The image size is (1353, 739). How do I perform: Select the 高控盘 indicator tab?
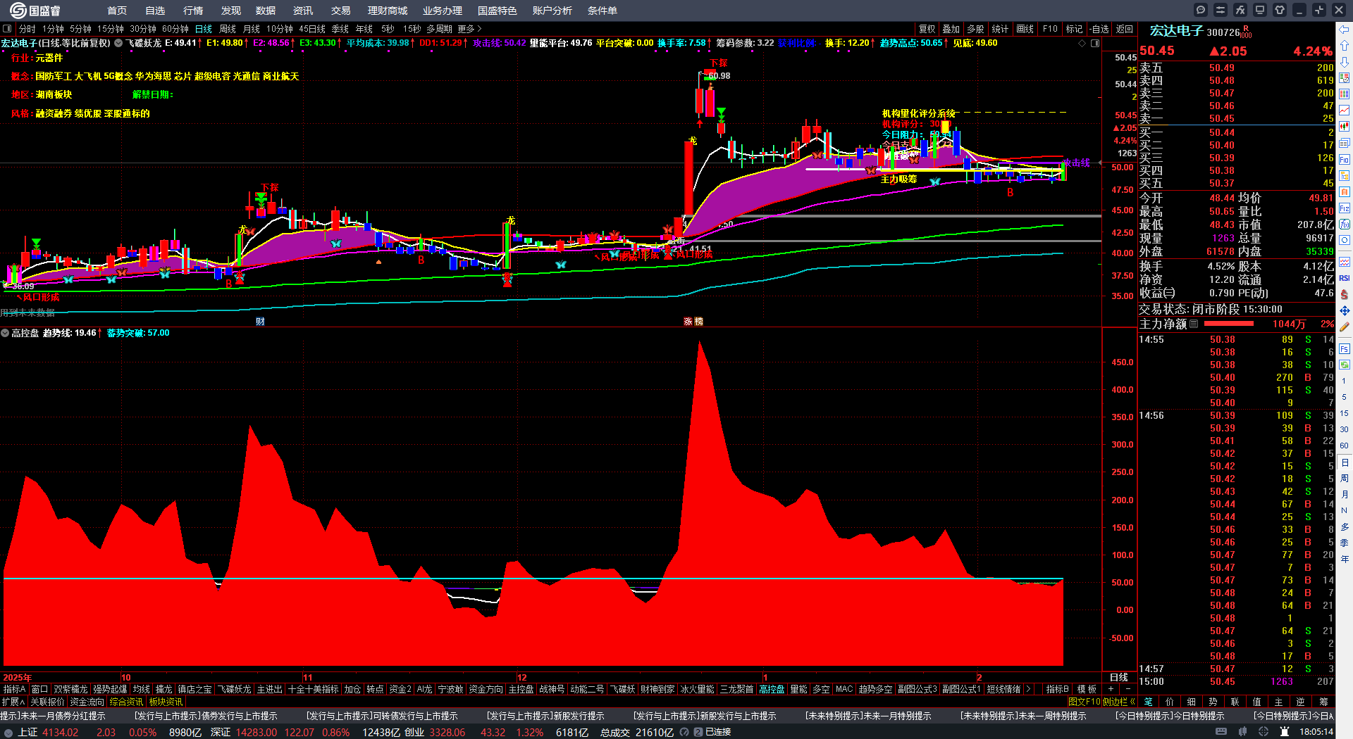click(772, 689)
